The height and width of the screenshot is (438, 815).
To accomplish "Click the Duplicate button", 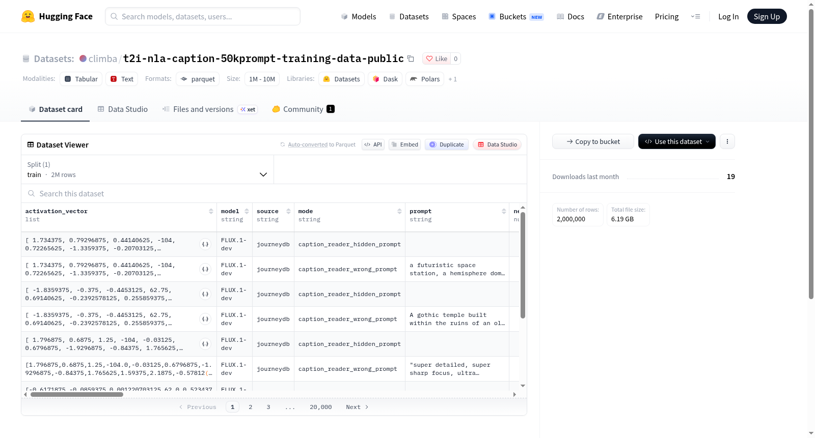I will [447, 144].
